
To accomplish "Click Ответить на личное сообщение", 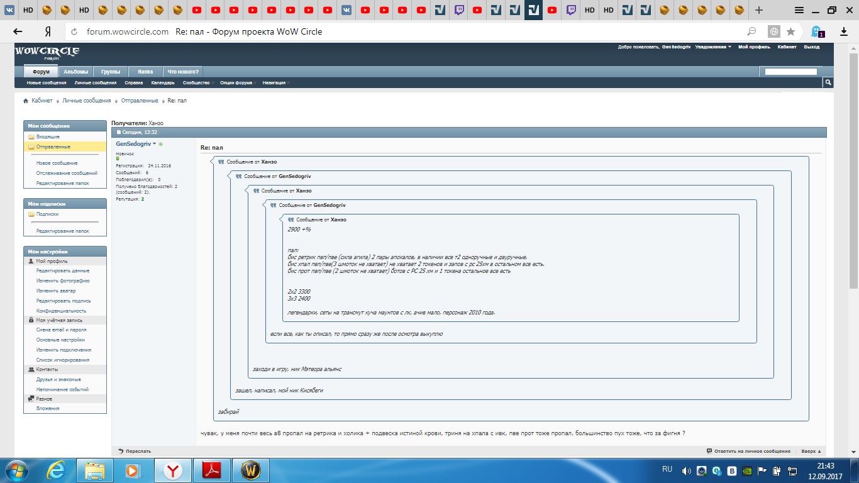I will 748,451.
